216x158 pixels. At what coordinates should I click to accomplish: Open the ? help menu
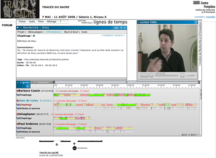click(60, 22)
